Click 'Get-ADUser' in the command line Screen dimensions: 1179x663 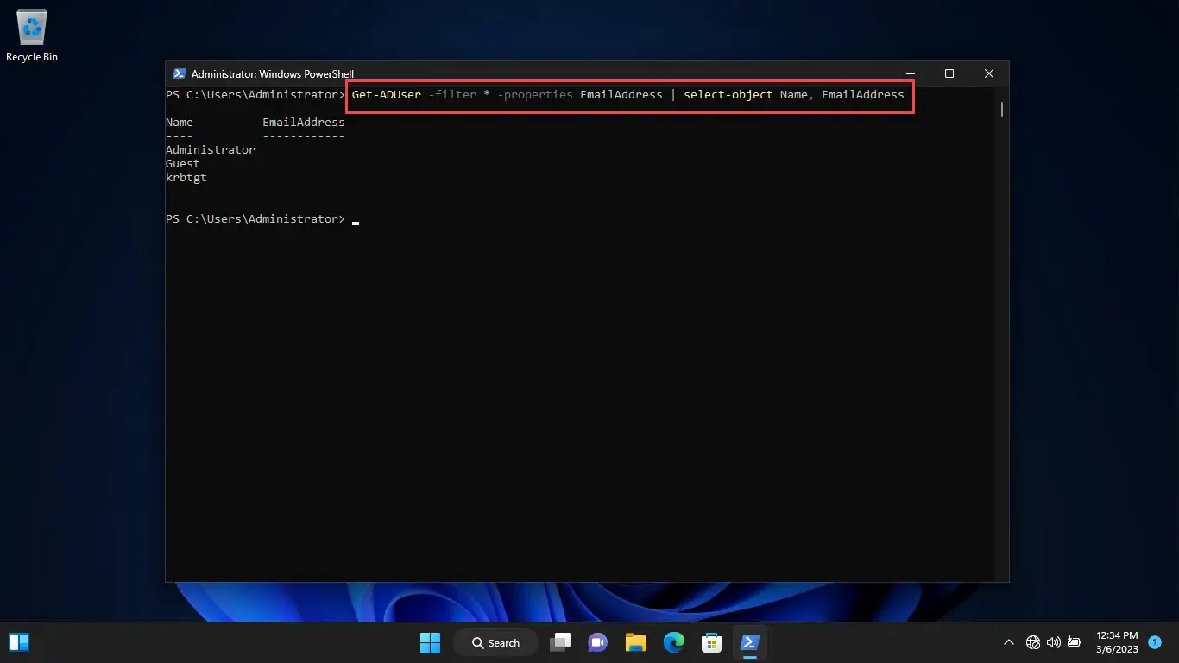point(387,95)
